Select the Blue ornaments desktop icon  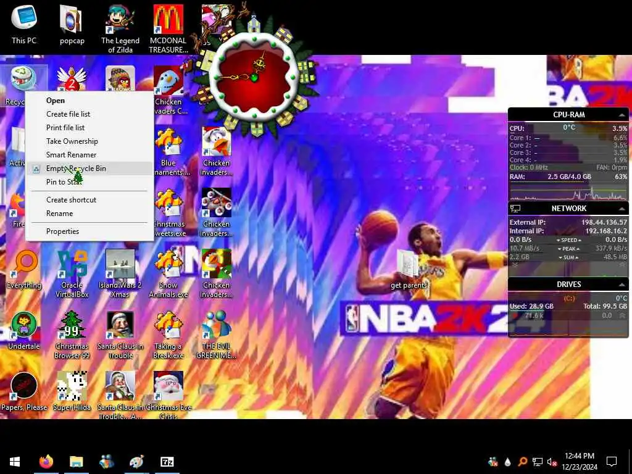(169, 152)
